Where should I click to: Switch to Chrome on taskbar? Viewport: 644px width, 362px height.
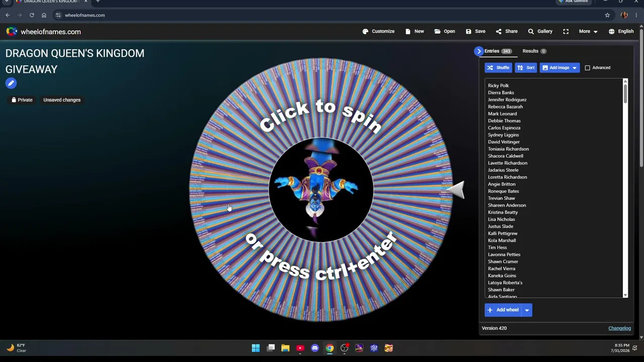click(330, 348)
